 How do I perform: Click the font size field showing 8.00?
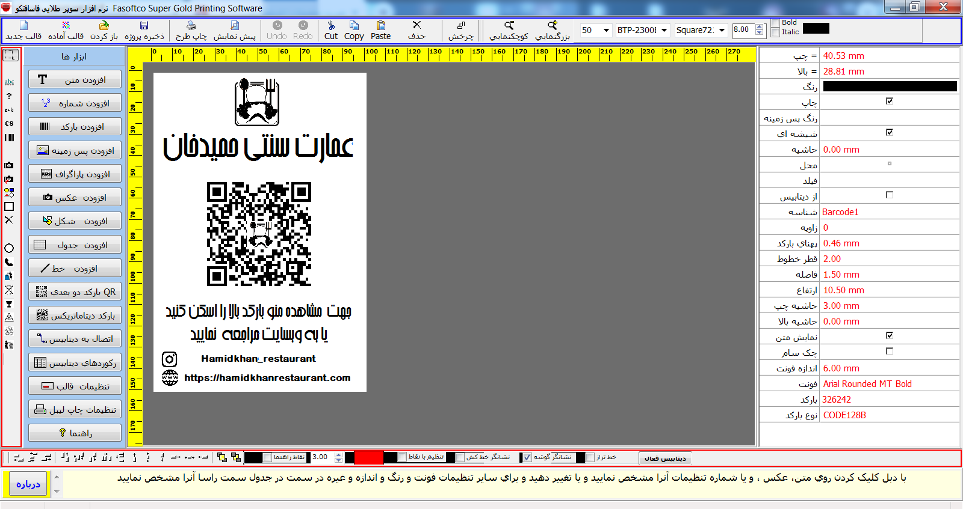tap(743, 30)
